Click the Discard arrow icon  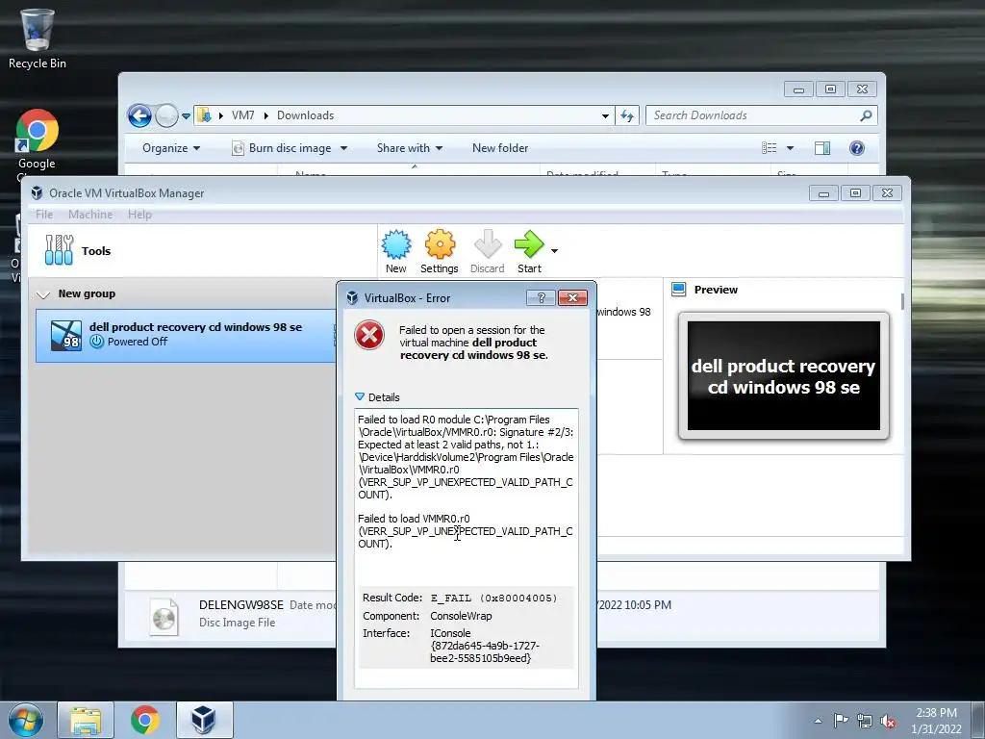(x=488, y=244)
